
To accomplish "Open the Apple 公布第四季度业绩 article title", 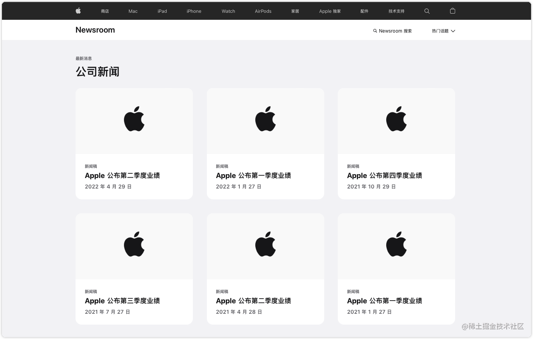I will (385, 175).
